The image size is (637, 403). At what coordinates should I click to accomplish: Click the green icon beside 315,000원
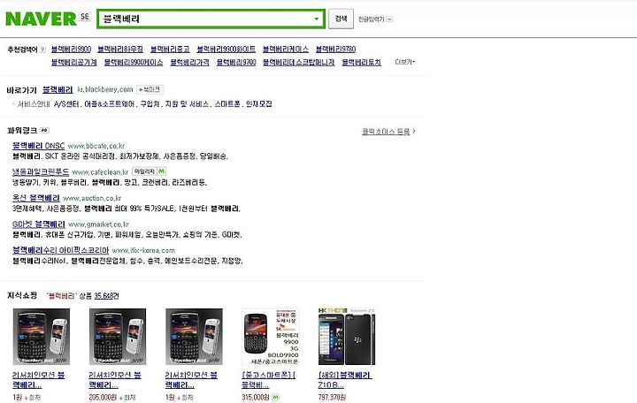[x=275, y=398]
